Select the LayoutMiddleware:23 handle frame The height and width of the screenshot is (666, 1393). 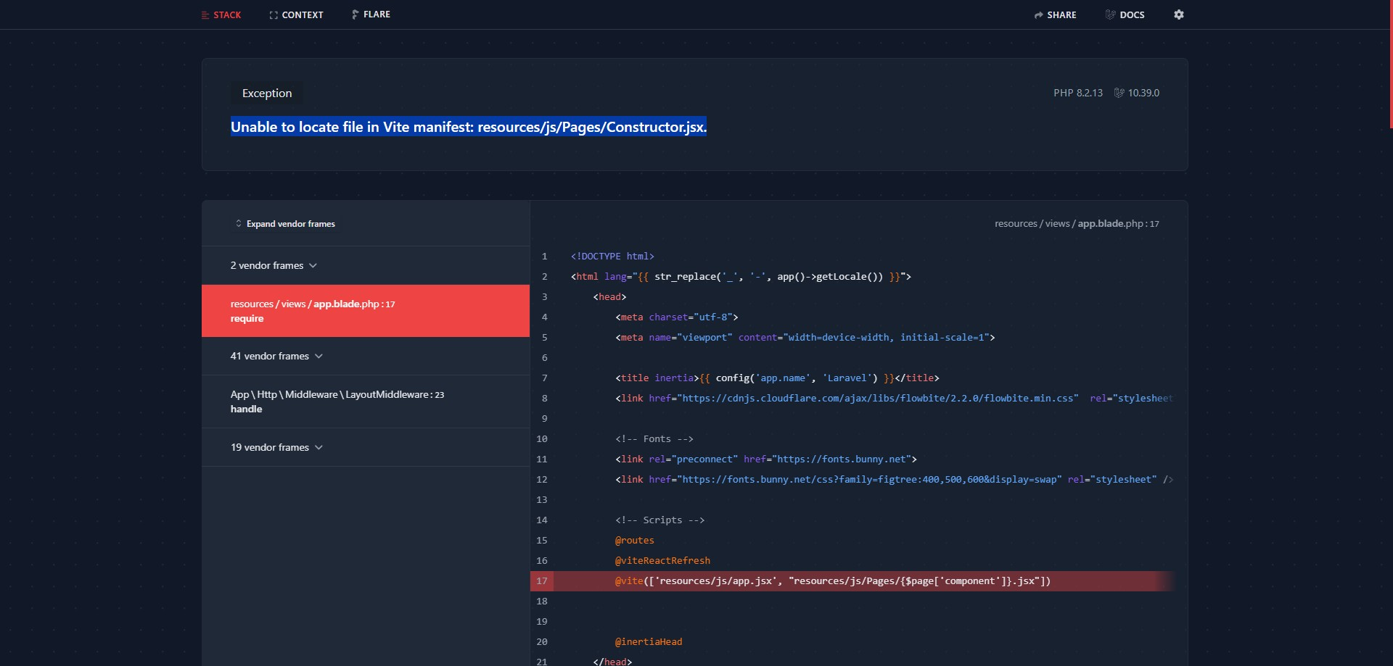[x=366, y=401]
